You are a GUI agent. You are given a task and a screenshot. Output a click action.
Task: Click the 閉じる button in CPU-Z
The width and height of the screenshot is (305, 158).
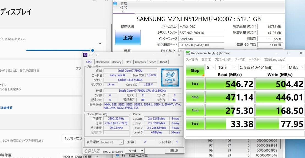point(174,151)
